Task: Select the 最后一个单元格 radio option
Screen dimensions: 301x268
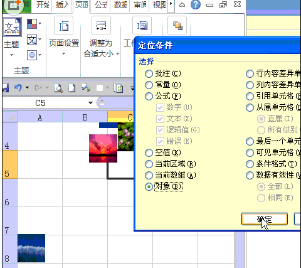Action: tap(250, 141)
